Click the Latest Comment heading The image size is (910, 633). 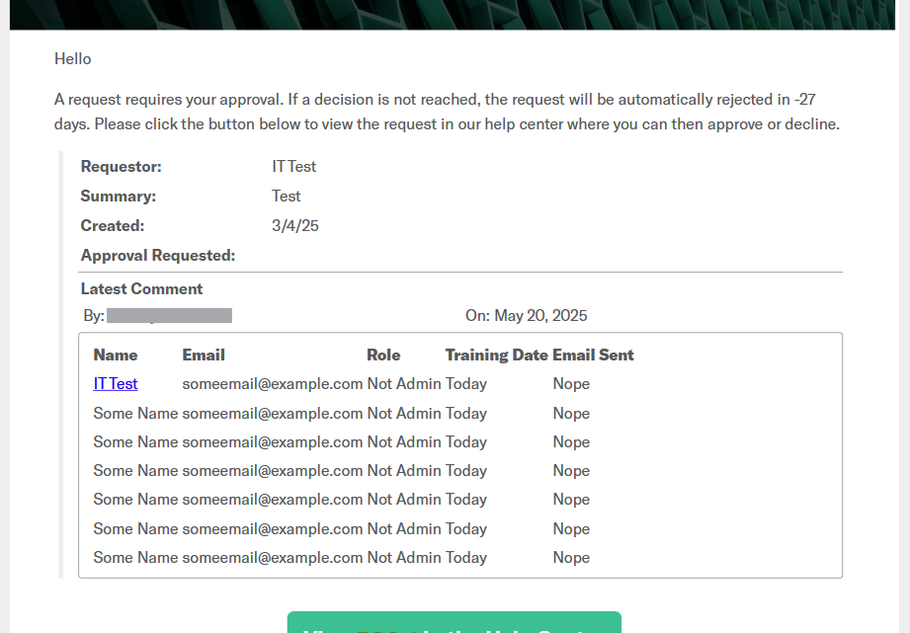[x=141, y=288]
